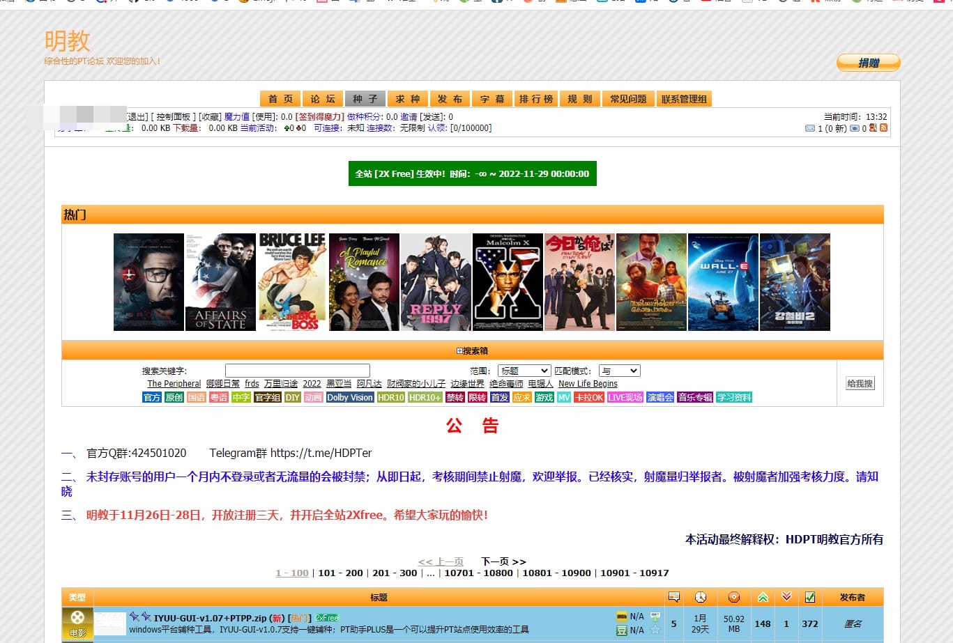953x643 pixels.
Task: Open the 匹配模式 与 dropdown
Action: pyautogui.click(x=620, y=371)
